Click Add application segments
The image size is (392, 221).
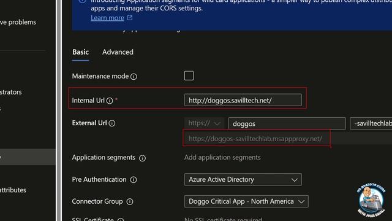tap(222, 157)
